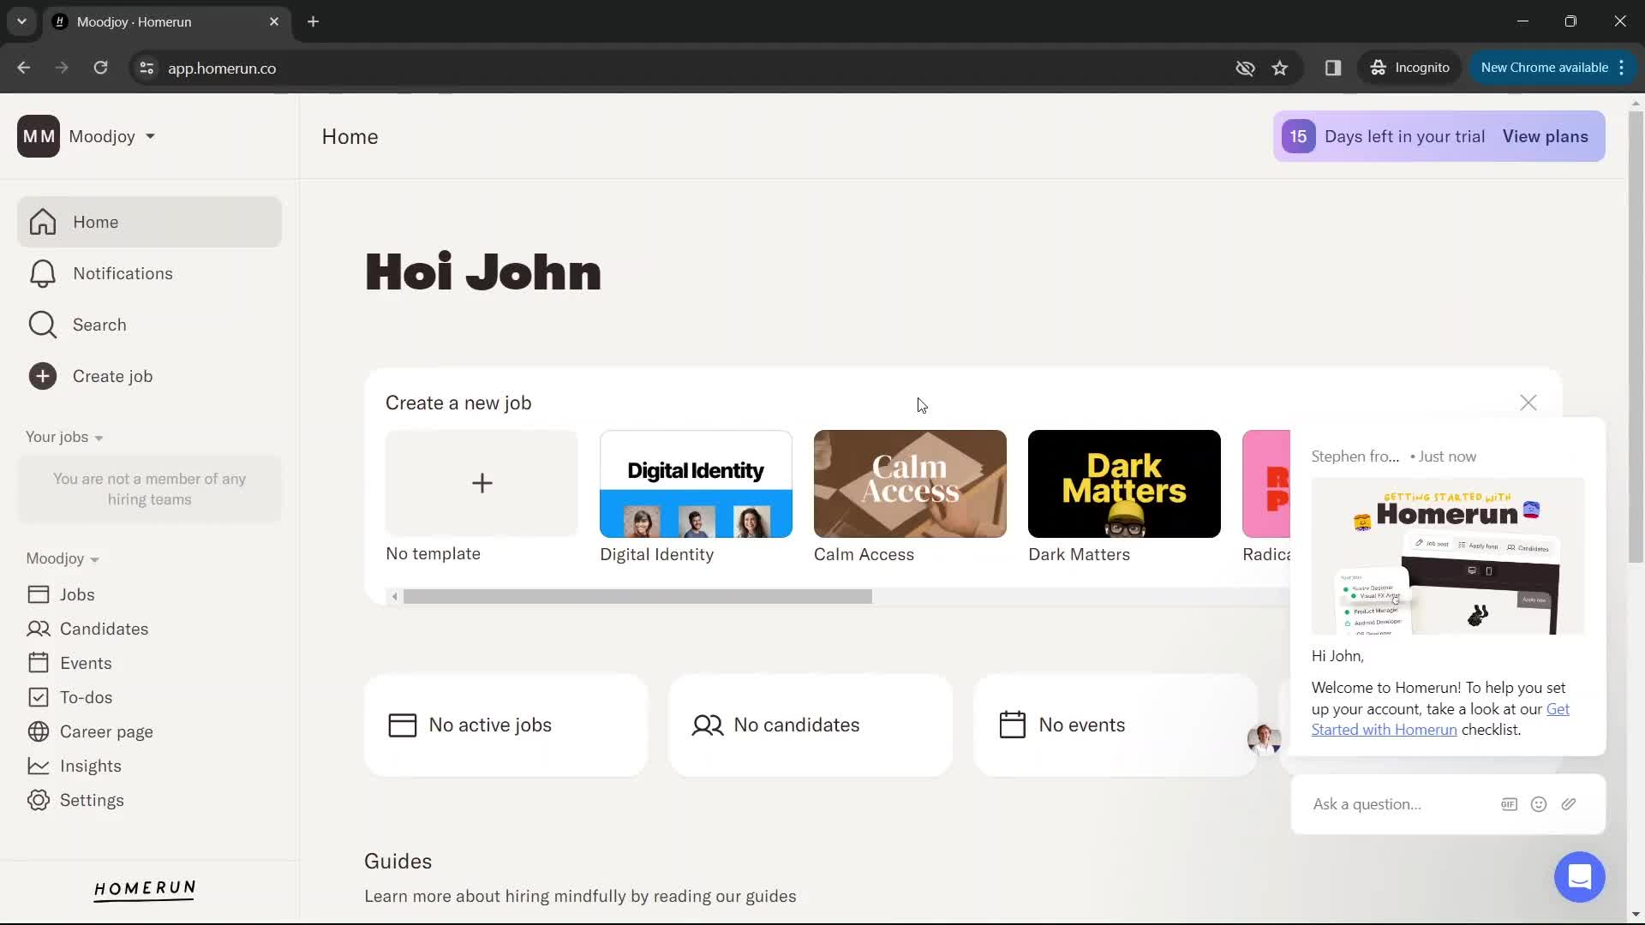Click the Search magnifier icon
The height and width of the screenshot is (925, 1645).
42,325
